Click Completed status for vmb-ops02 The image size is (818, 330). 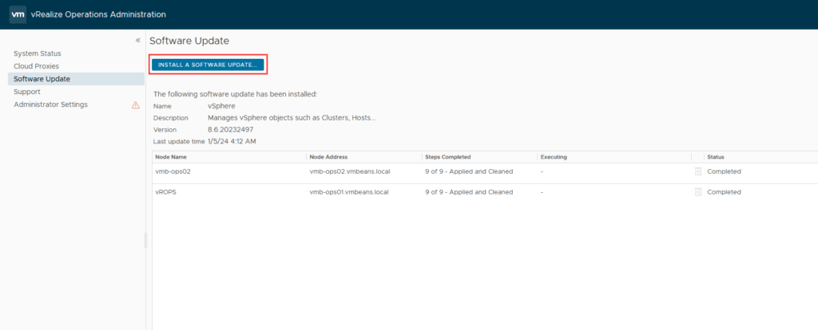pos(724,171)
